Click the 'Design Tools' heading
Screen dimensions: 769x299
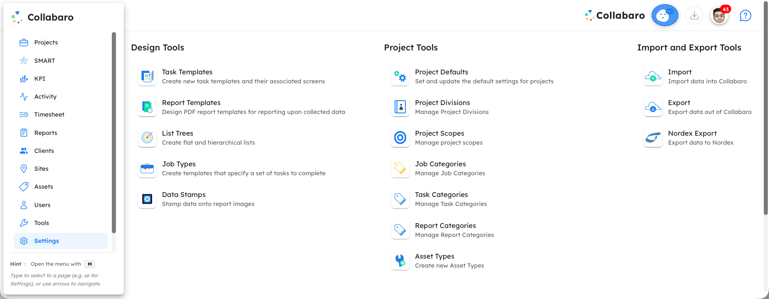click(157, 47)
